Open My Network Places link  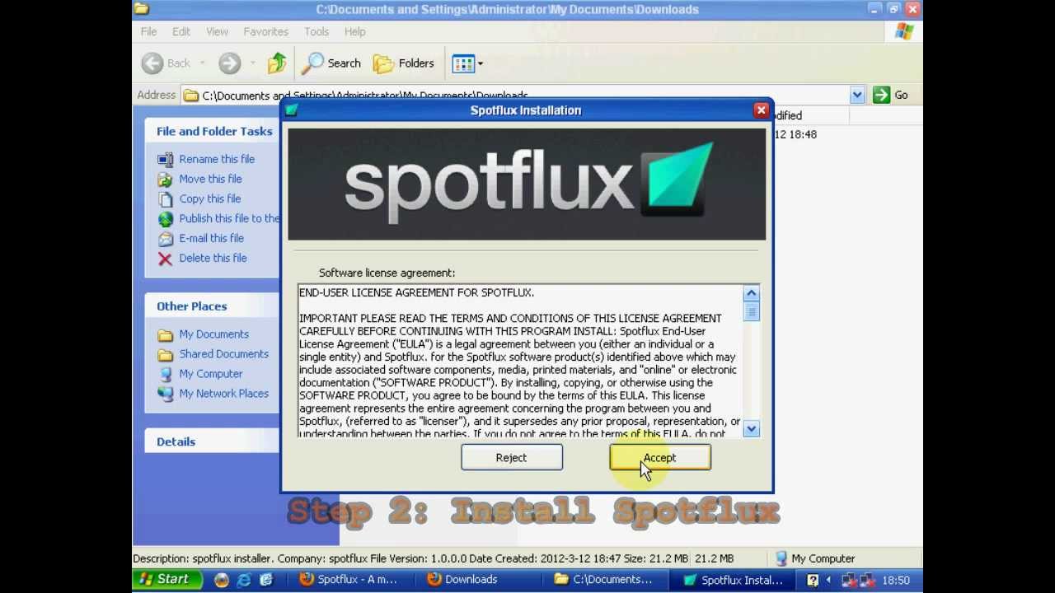click(x=223, y=394)
